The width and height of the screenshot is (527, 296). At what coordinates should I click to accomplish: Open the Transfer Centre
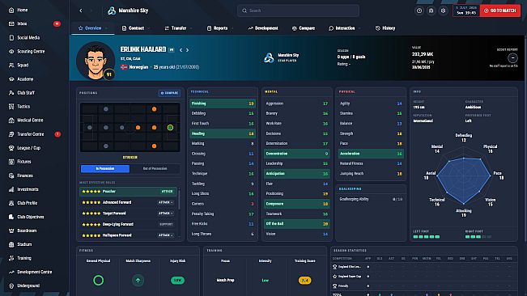[30, 134]
